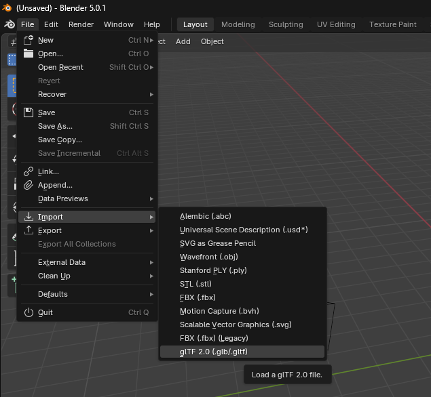This screenshot has width=431, height=397.
Task: Open the Render menu
Action: [x=81, y=24]
